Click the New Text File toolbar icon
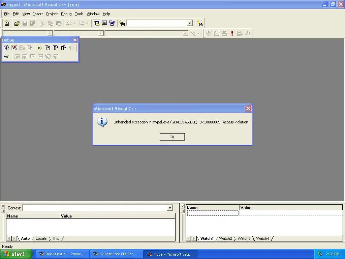This screenshot has height=259, width=345. pos(7,23)
